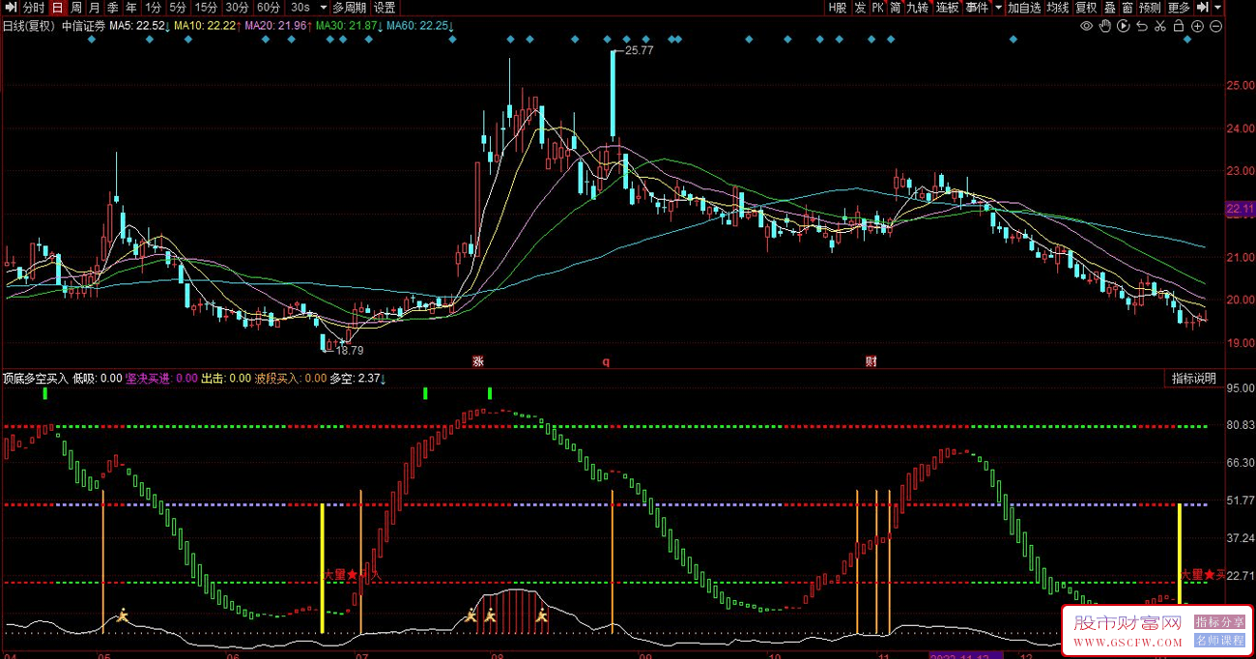This screenshot has width=1256, height=659.
Task: Open the dropdown arrow at far top-right
Action: (1218, 8)
